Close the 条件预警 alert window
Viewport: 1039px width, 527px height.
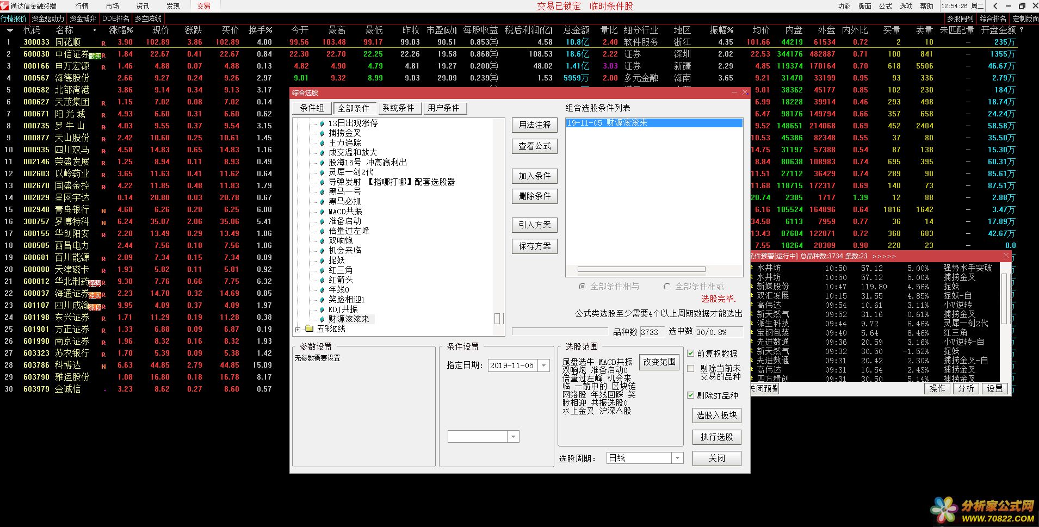click(x=1006, y=256)
